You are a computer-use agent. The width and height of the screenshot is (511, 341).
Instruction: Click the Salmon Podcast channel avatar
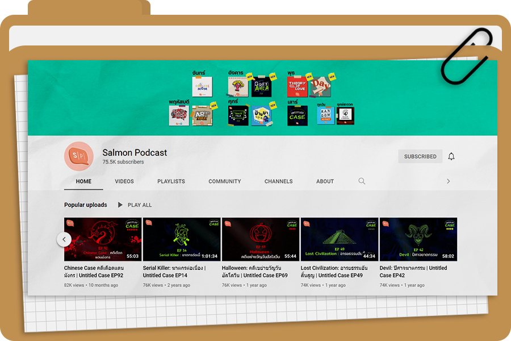point(79,156)
